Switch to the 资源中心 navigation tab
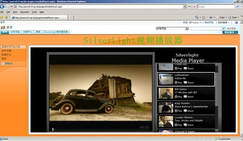The width and height of the screenshot is (243, 141). coord(28,32)
